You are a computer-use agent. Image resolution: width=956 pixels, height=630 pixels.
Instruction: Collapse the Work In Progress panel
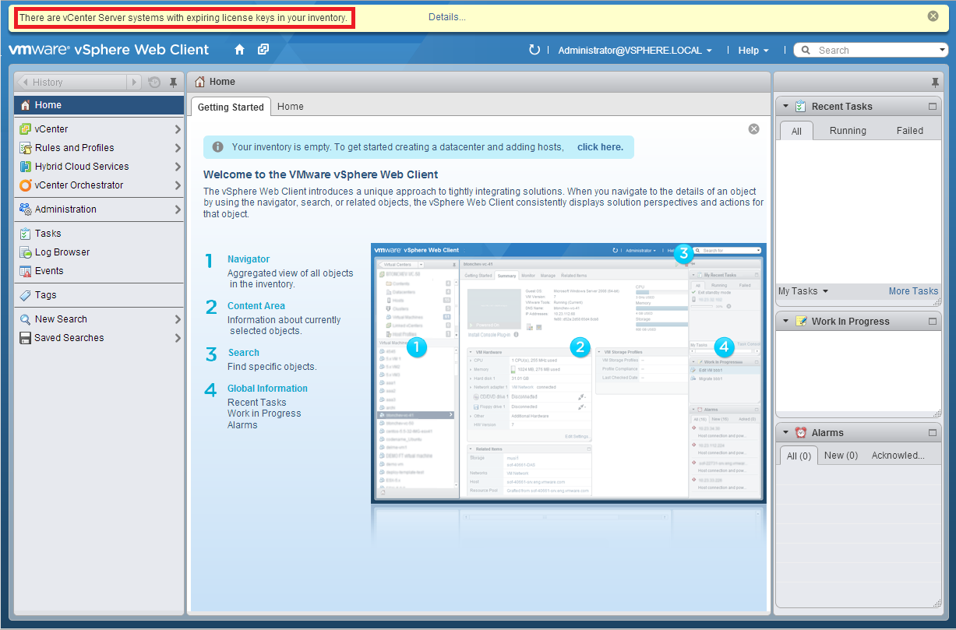click(x=785, y=322)
